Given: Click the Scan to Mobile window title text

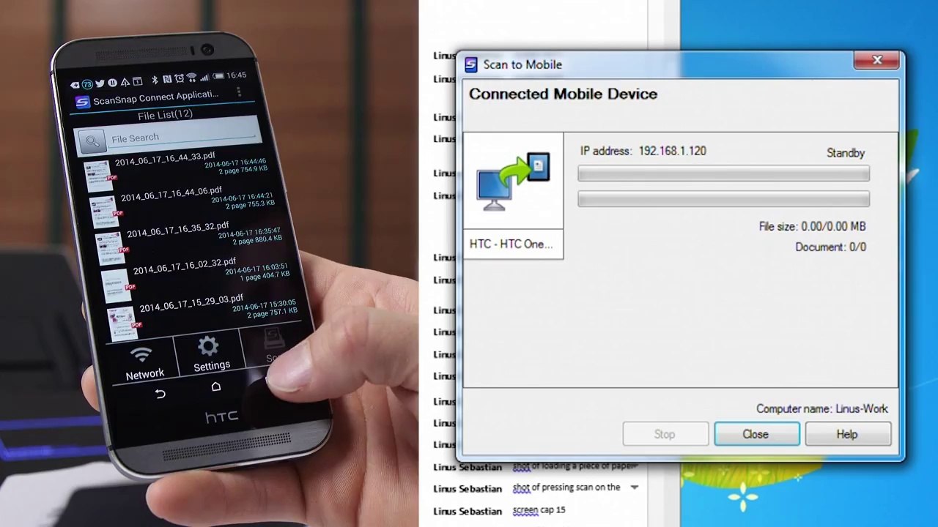Looking at the screenshot, I should pos(522,65).
